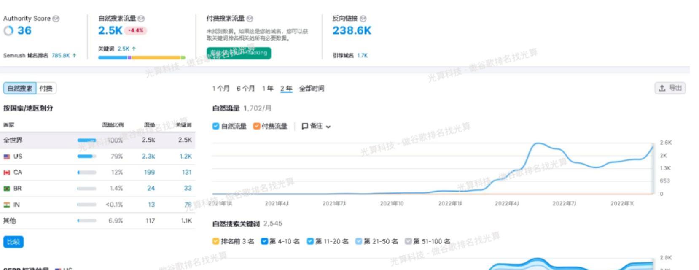Toggle the 付费流量 checkbox
The width and height of the screenshot is (699, 270).
click(256, 126)
